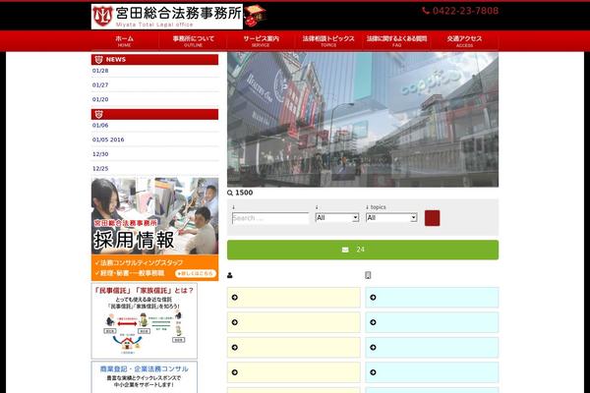
Task: Click the city street hero image
Action: pyautogui.click(x=363, y=120)
